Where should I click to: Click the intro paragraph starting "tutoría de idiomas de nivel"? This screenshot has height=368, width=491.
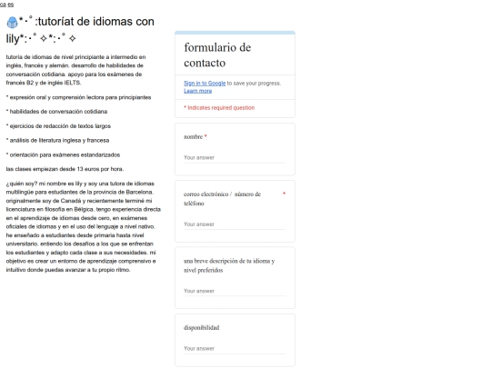point(75,70)
